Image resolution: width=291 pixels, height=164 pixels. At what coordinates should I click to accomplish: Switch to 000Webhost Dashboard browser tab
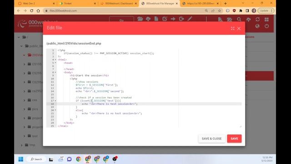(119, 3)
